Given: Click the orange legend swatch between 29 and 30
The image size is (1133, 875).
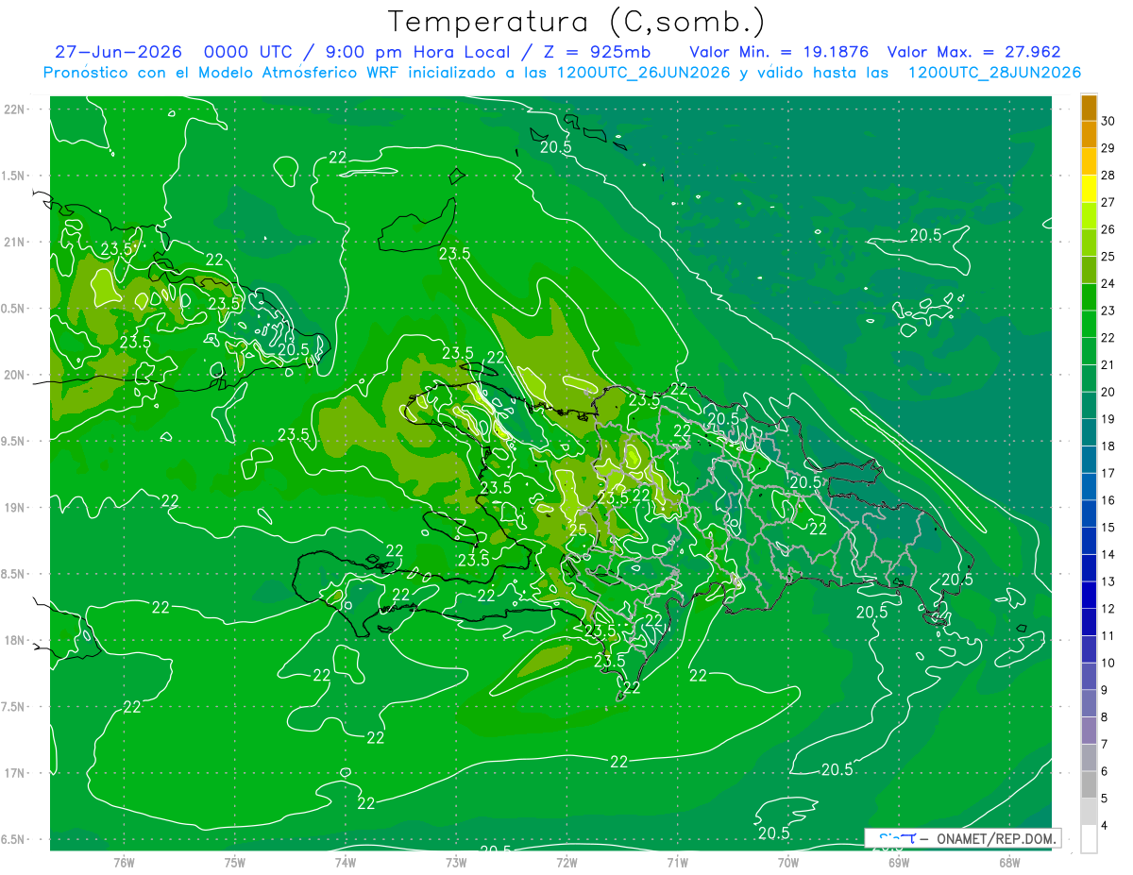Looking at the screenshot, I should (1089, 135).
